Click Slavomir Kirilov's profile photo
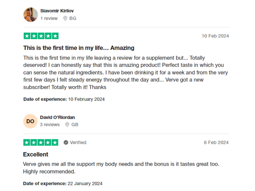The image size is (255, 191). [31, 15]
